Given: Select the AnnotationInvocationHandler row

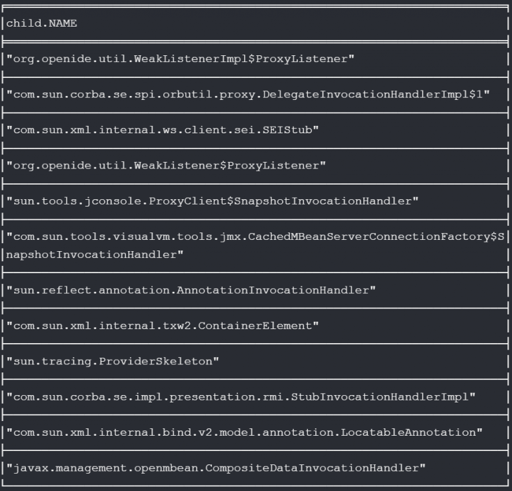Looking at the screenshot, I should pyautogui.click(x=191, y=290).
